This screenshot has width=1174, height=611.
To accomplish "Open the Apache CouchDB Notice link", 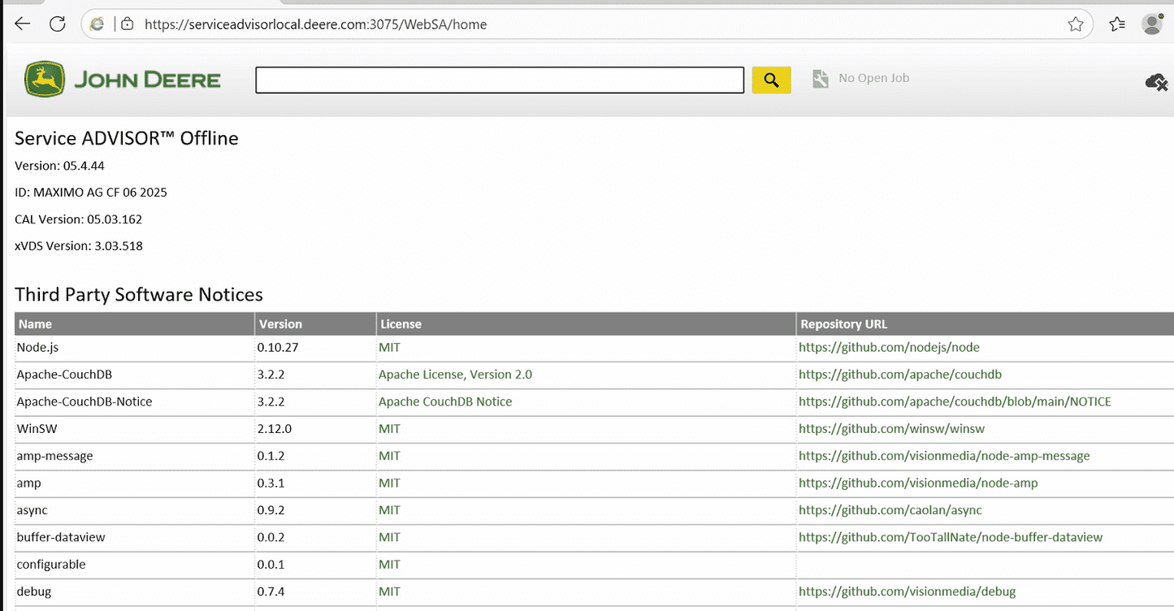I will (x=444, y=401).
